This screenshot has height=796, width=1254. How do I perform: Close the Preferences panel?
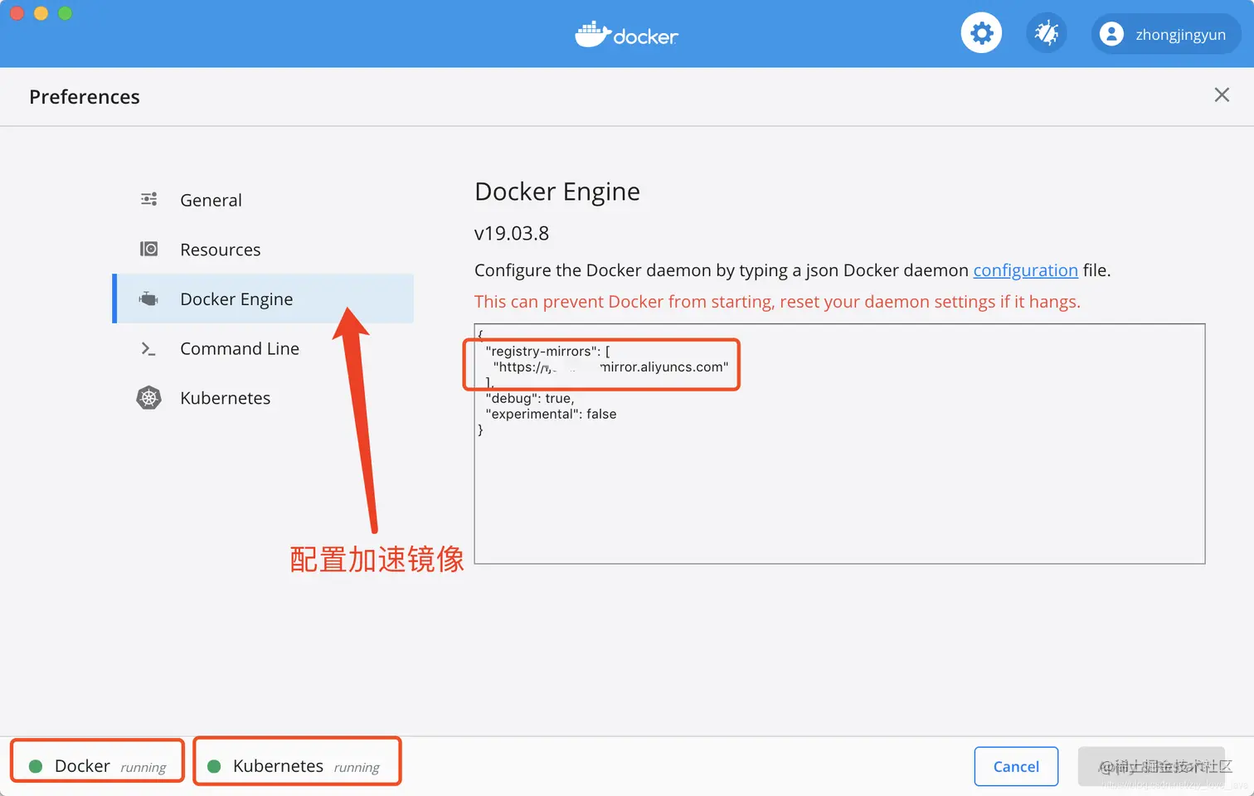tap(1222, 95)
